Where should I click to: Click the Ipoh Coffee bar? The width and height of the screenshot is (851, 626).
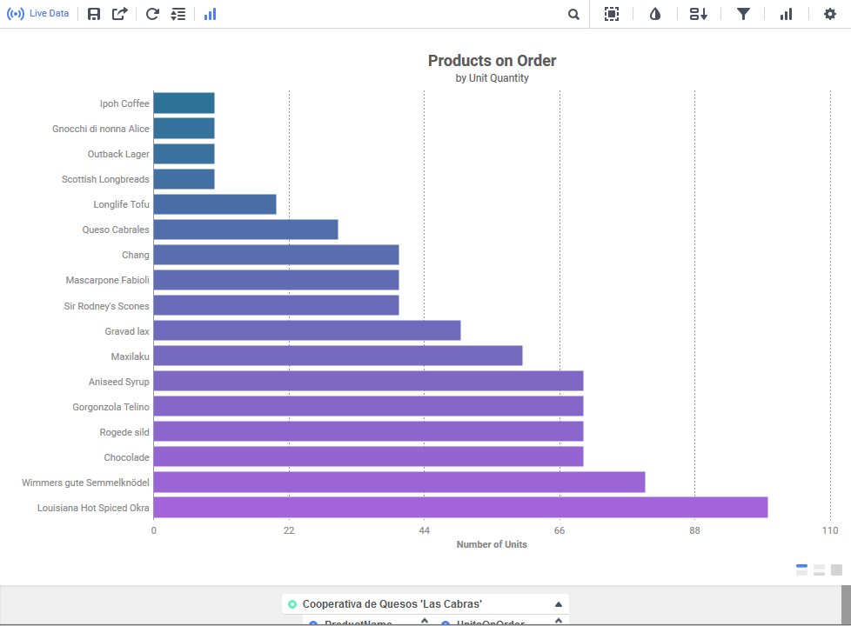184,103
